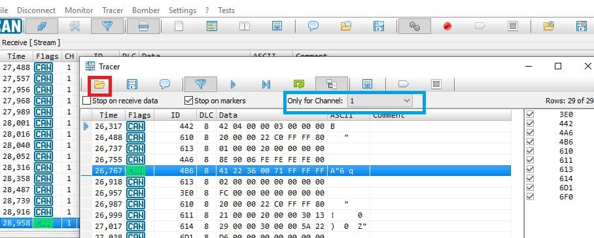Open the Tracer menu
Screen dimensions: 594x238
point(113,10)
